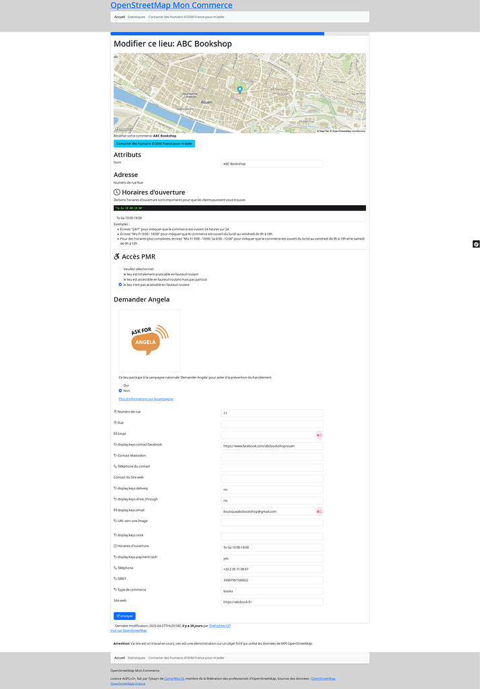Image resolution: width=480 pixels, height=689 pixels.
Task: Click the Téléphone field with +33 2 35 71 08 67
Action: point(272,569)
